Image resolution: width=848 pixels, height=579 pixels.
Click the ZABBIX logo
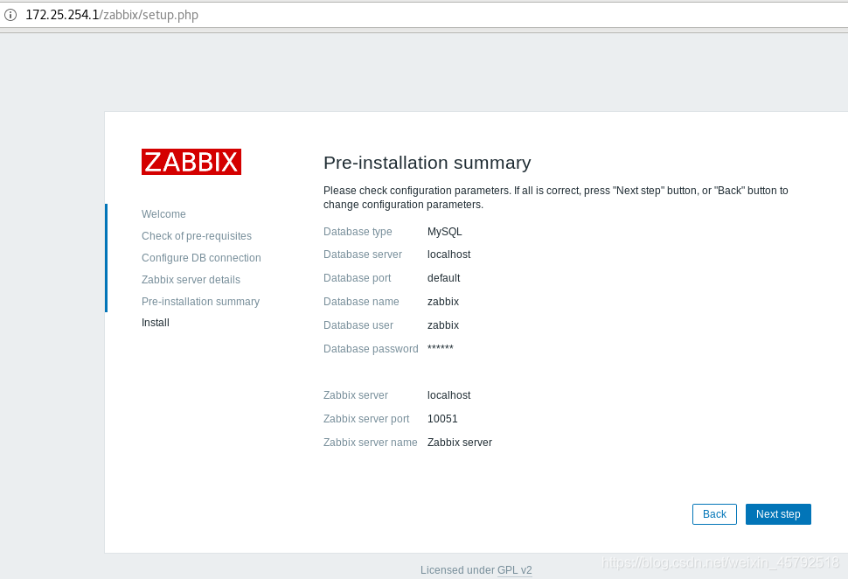click(191, 162)
